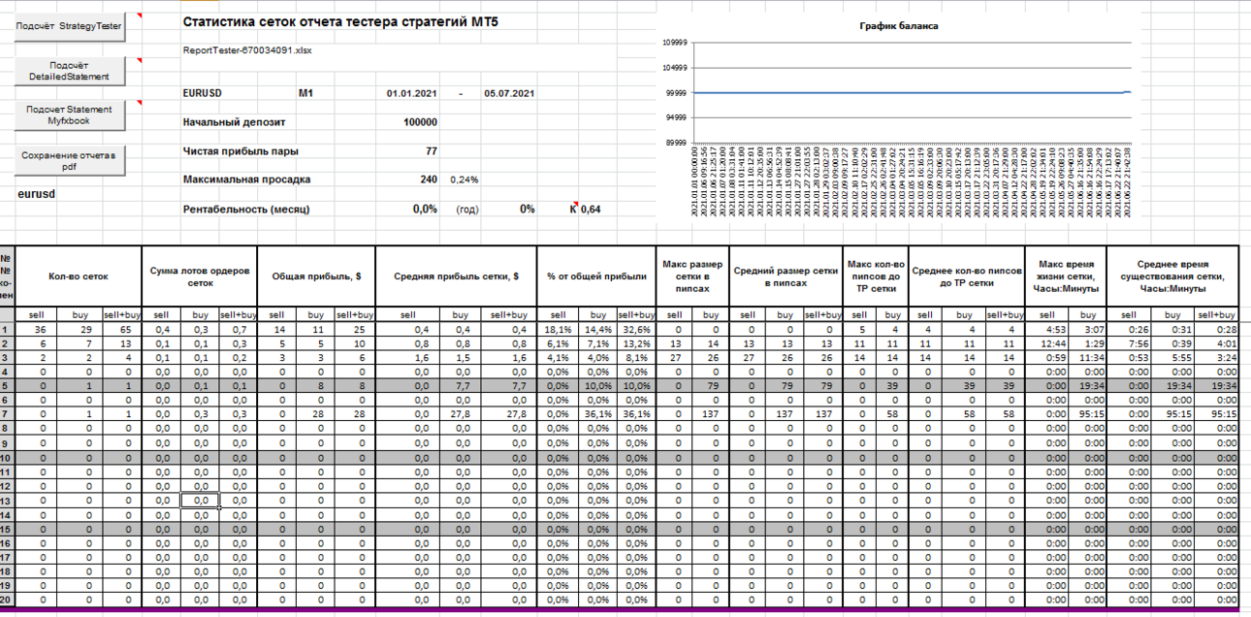The width and height of the screenshot is (1251, 617).
Task: Select the Средняя прибыль сетки, $ header
Action: tap(456, 276)
